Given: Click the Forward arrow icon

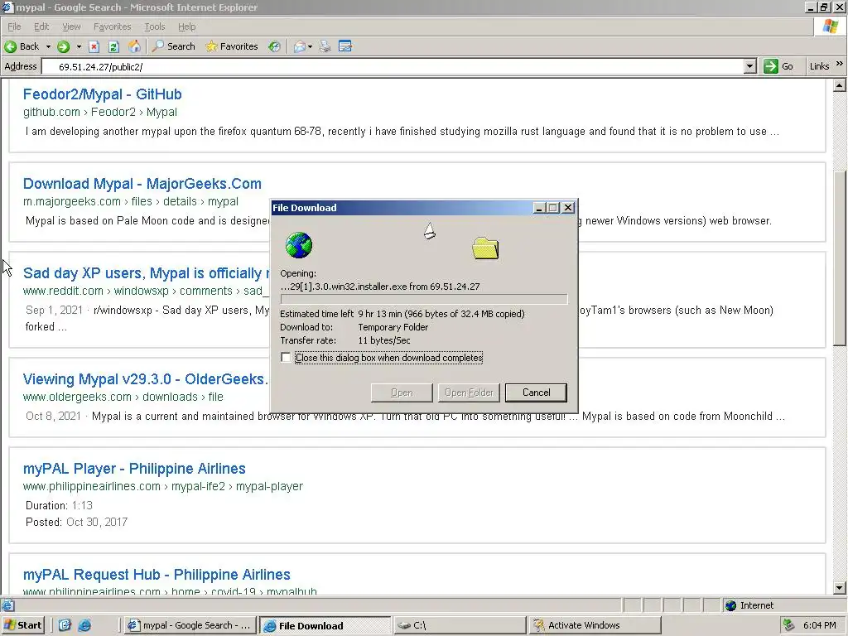Looking at the screenshot, I should (x=63, y=46).
